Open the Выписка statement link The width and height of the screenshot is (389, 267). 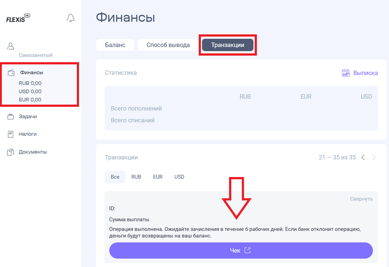coord(366,73)
